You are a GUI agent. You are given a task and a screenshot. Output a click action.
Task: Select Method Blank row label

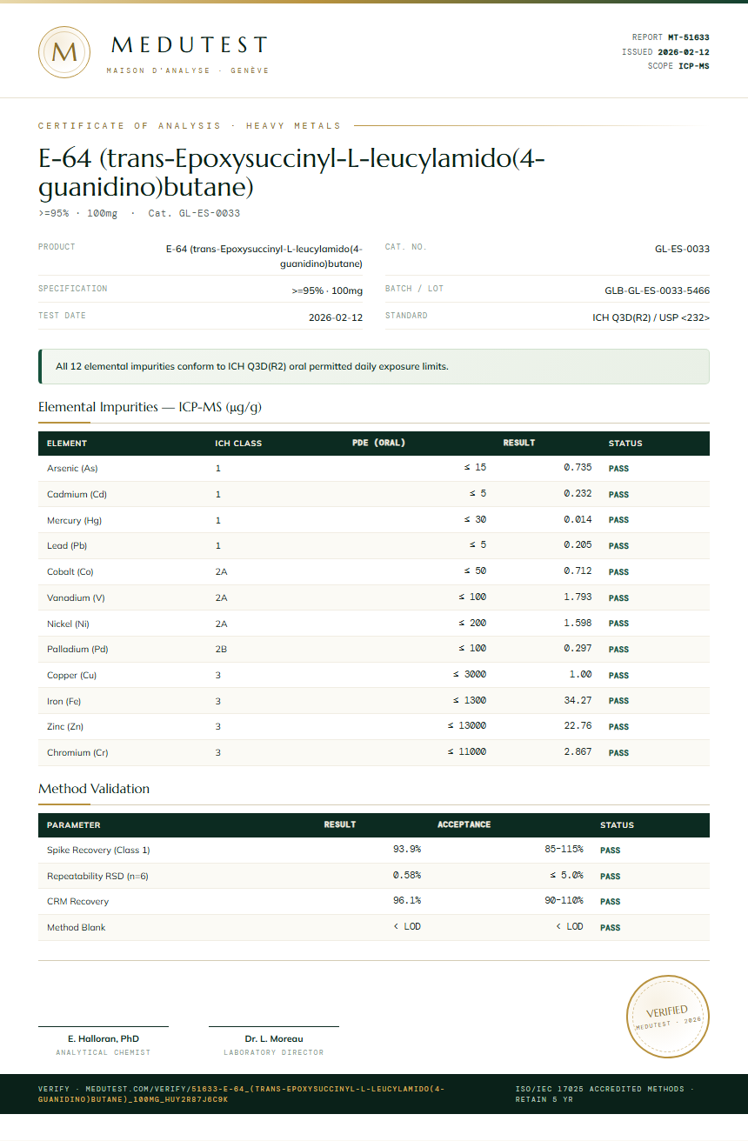(76, 928)
